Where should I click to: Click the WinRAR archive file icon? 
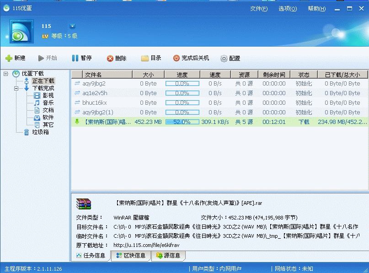tap(84, 204)
